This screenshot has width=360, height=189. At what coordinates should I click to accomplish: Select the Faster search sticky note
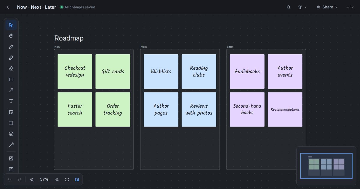75,109
